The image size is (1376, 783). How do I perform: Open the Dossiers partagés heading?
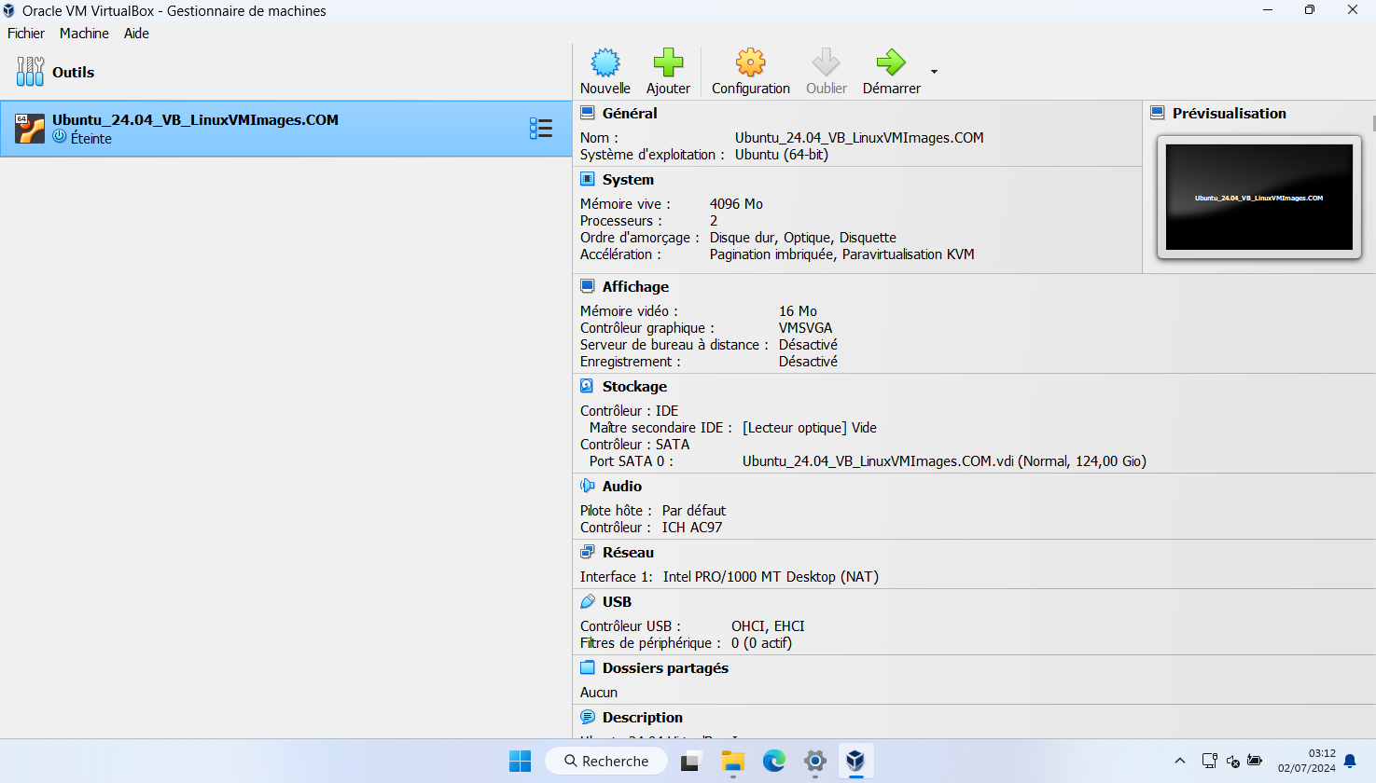[665, 667]
